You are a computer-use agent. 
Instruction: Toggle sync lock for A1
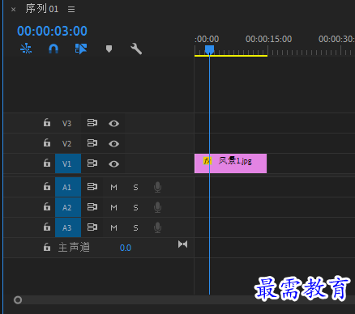(x=92, y=187)
